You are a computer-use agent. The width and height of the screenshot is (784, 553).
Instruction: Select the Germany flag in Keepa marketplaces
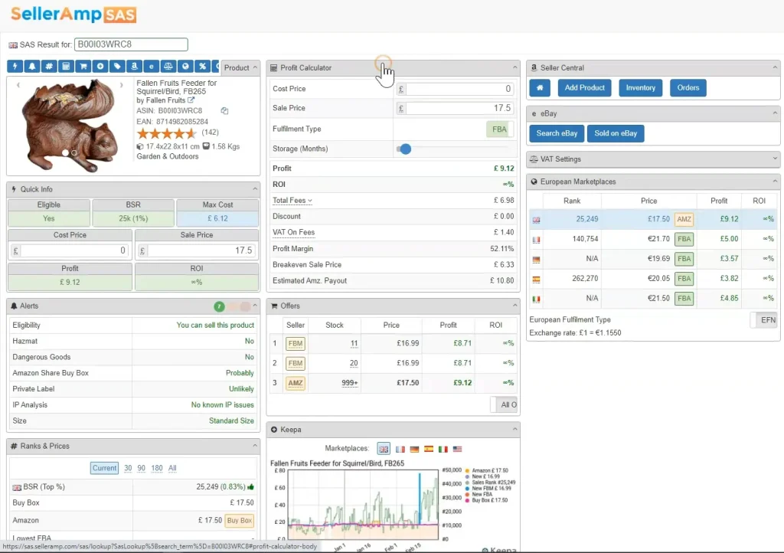[414, 449]
